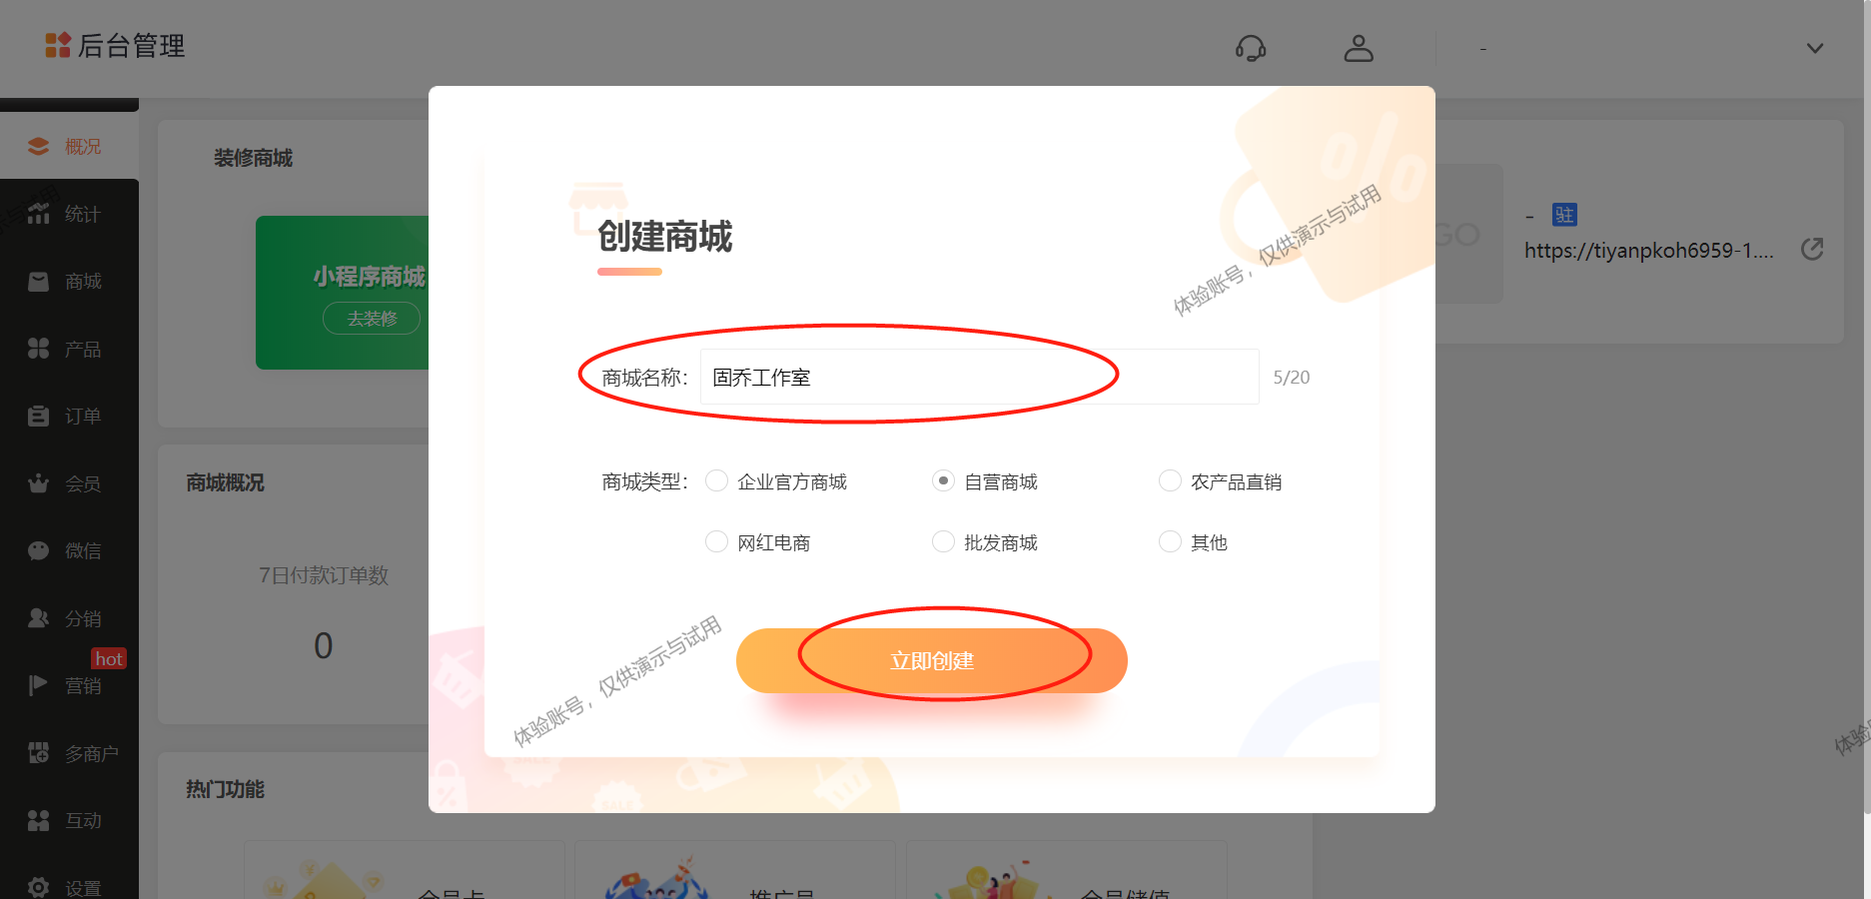This screenshot has width=1871, height=899.
Task: Select the 网红电商 radio option
Action: [x=716, y=541]
